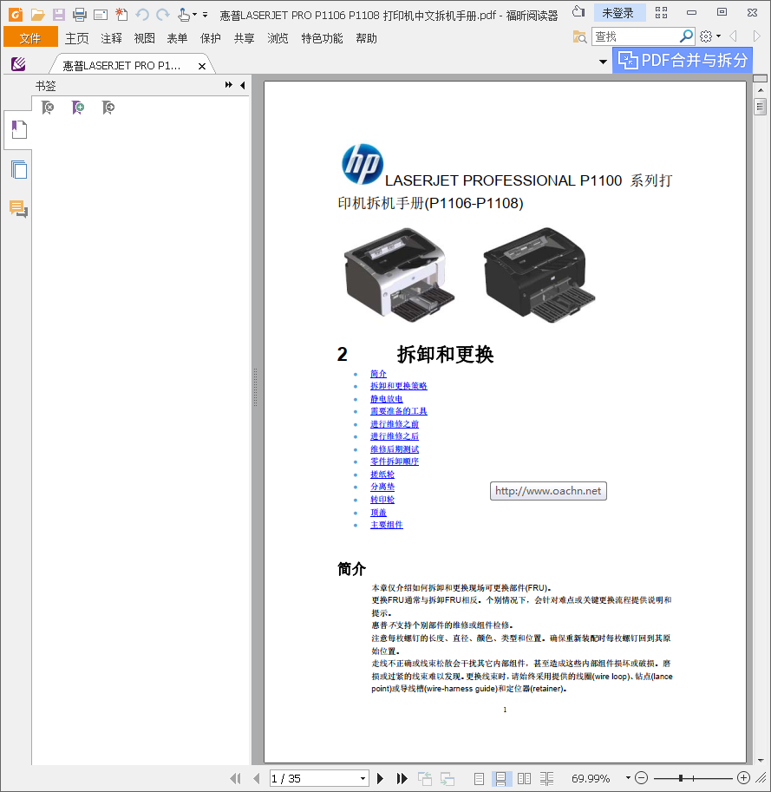Image resolution: width=771 pixels, height=792 pixels.
Task: Open touch mode dropdown arrow
Action: click(x=194, y=15)
